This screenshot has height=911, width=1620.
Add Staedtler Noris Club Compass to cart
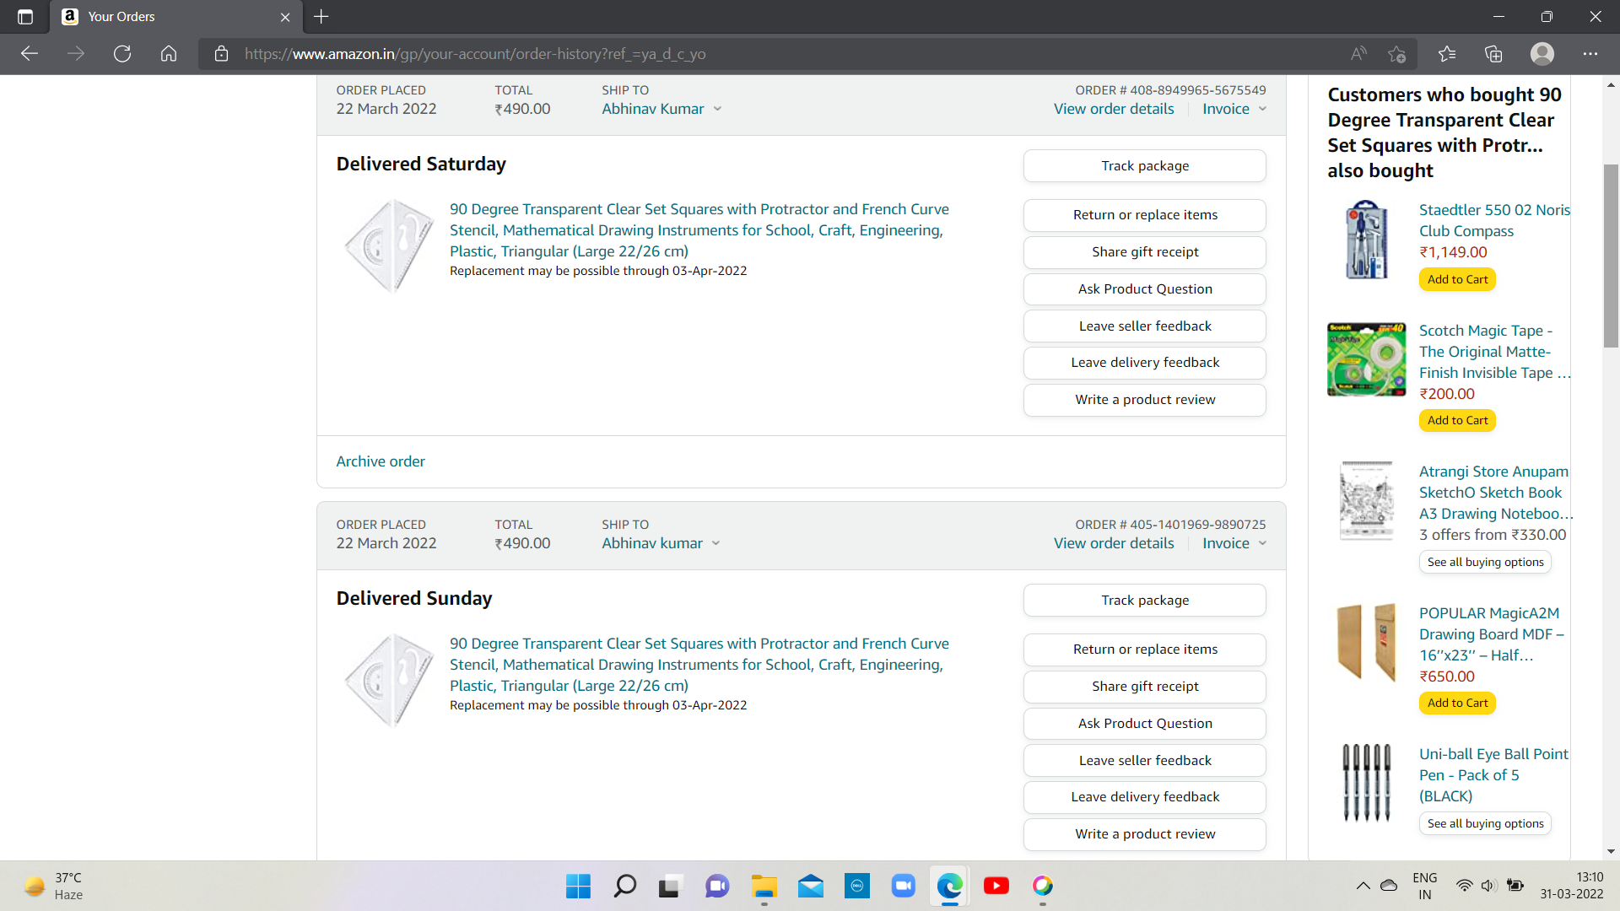pyautogui.click(x=1457, y=279)
